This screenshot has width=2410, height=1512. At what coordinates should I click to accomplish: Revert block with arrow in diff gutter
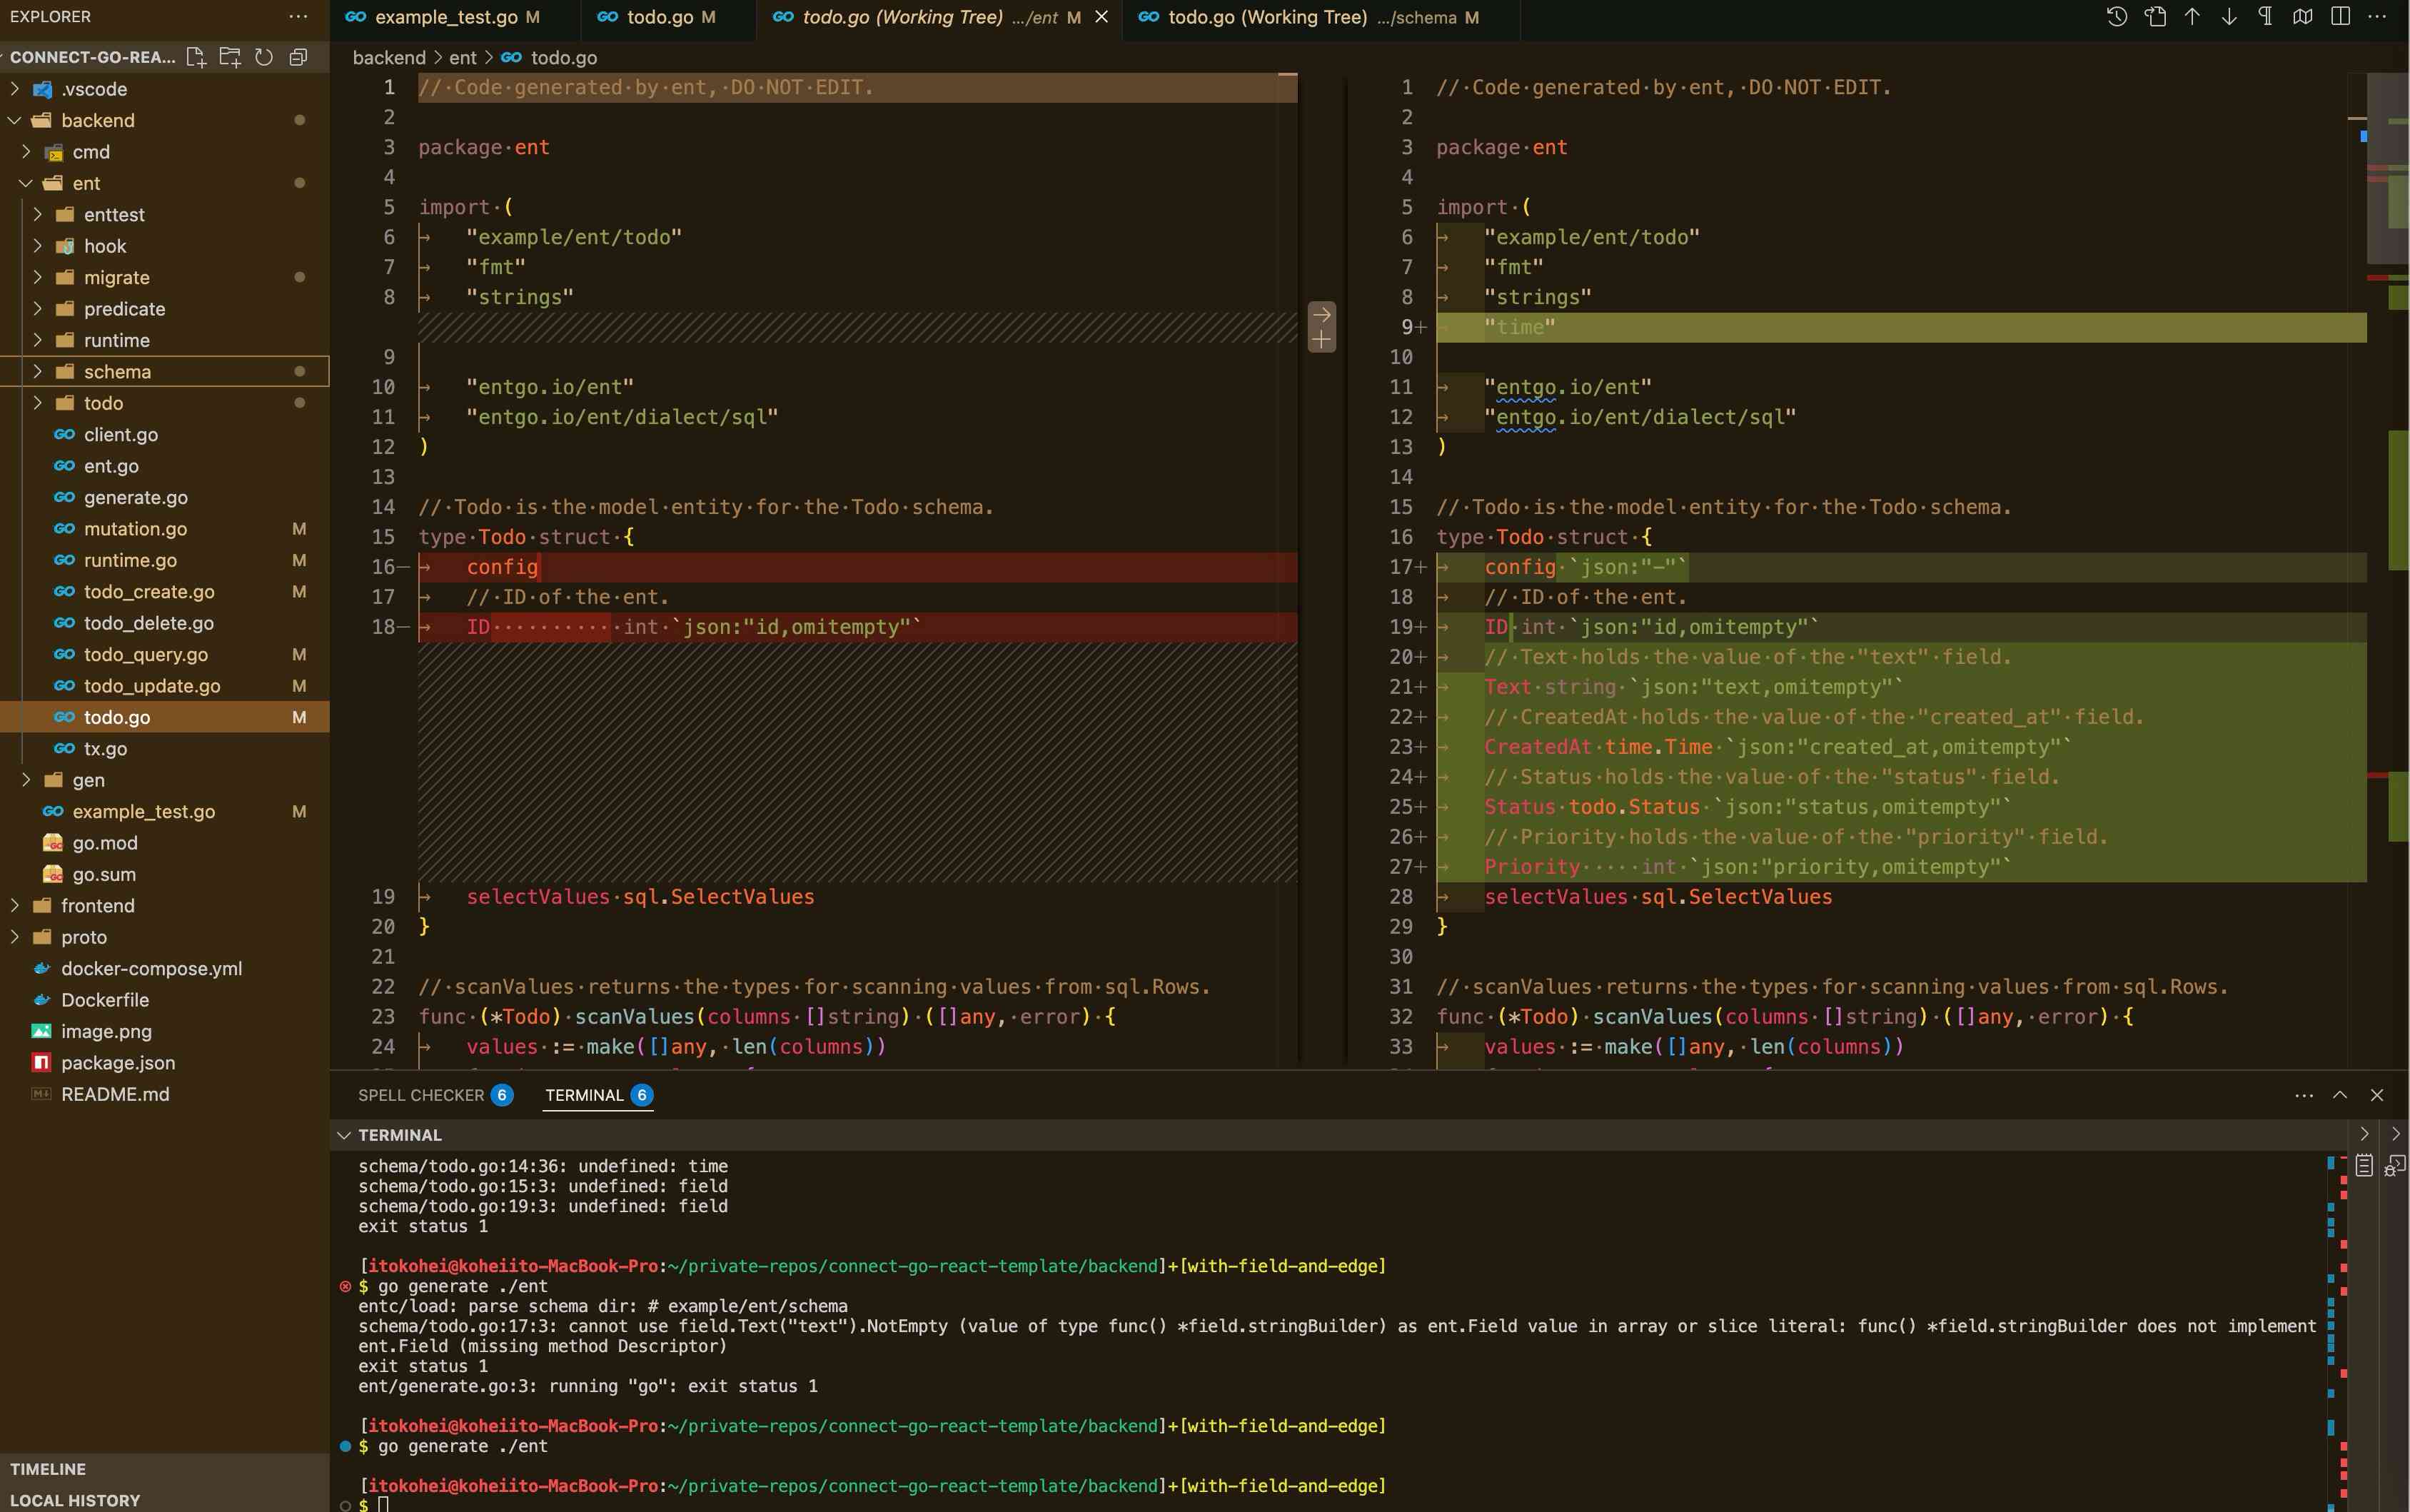[1322, 314]
